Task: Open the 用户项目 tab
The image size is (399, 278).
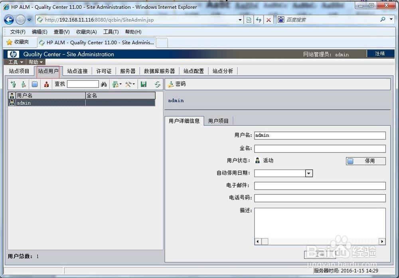Action: [x=218, y=121]
